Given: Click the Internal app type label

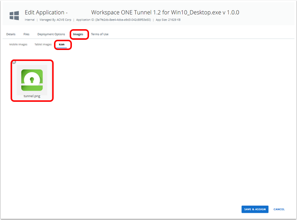Looking at the screenshot, I should [30, 20].
